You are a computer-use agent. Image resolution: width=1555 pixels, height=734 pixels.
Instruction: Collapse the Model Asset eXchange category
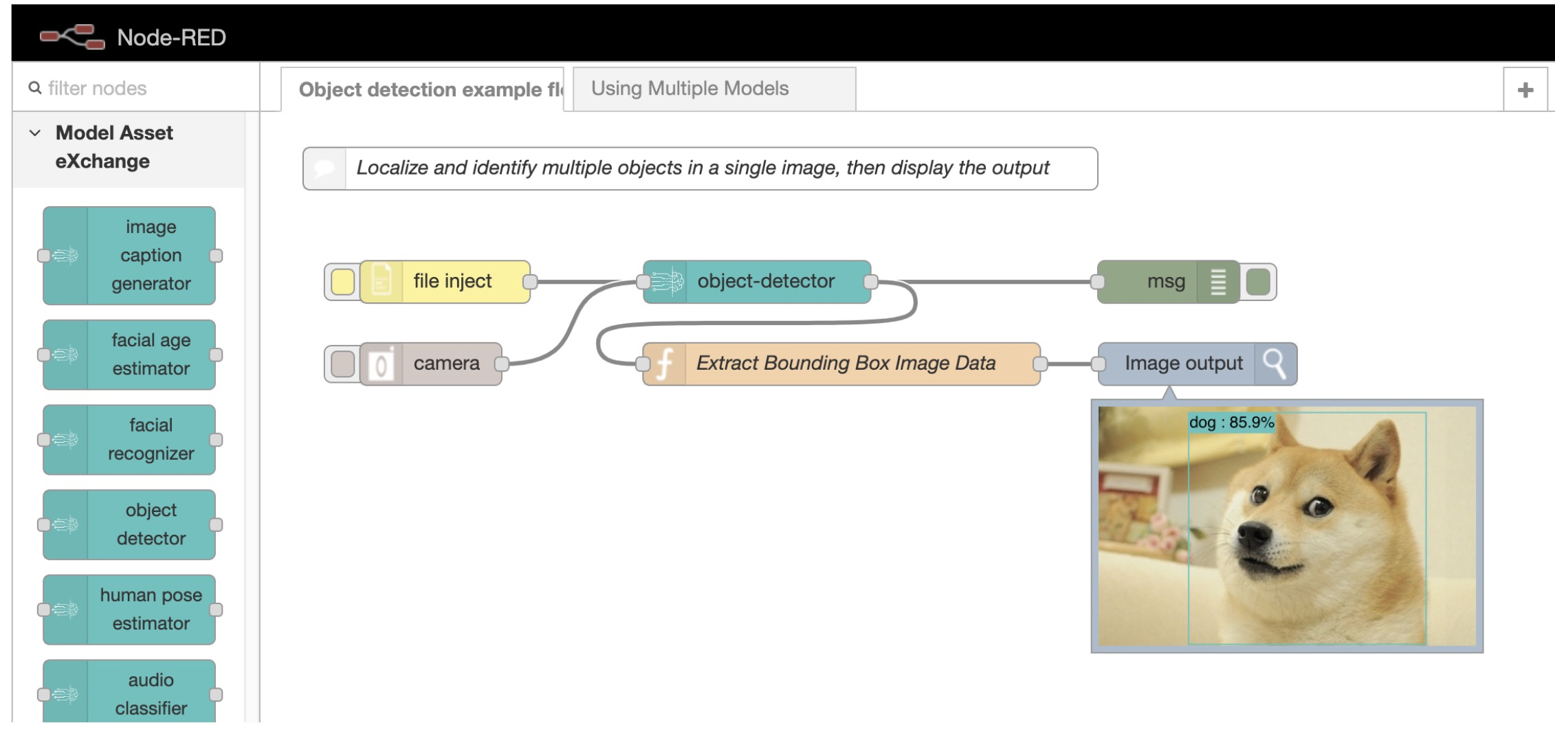coord(35,133)
